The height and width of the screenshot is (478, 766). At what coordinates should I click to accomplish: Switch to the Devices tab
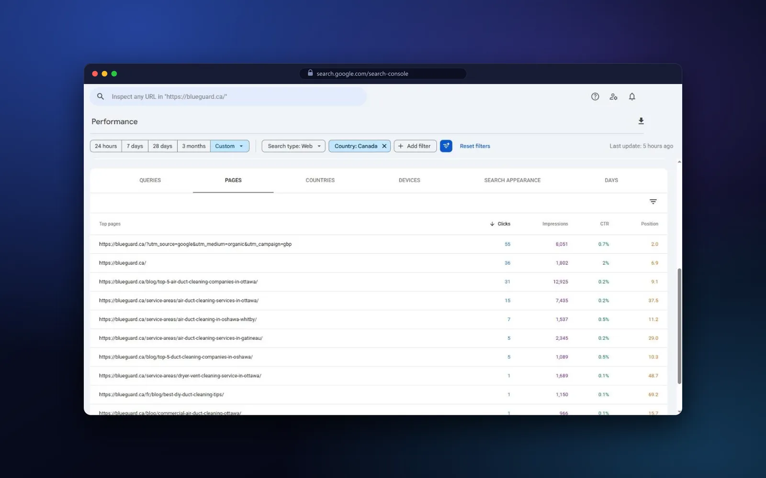409,180
